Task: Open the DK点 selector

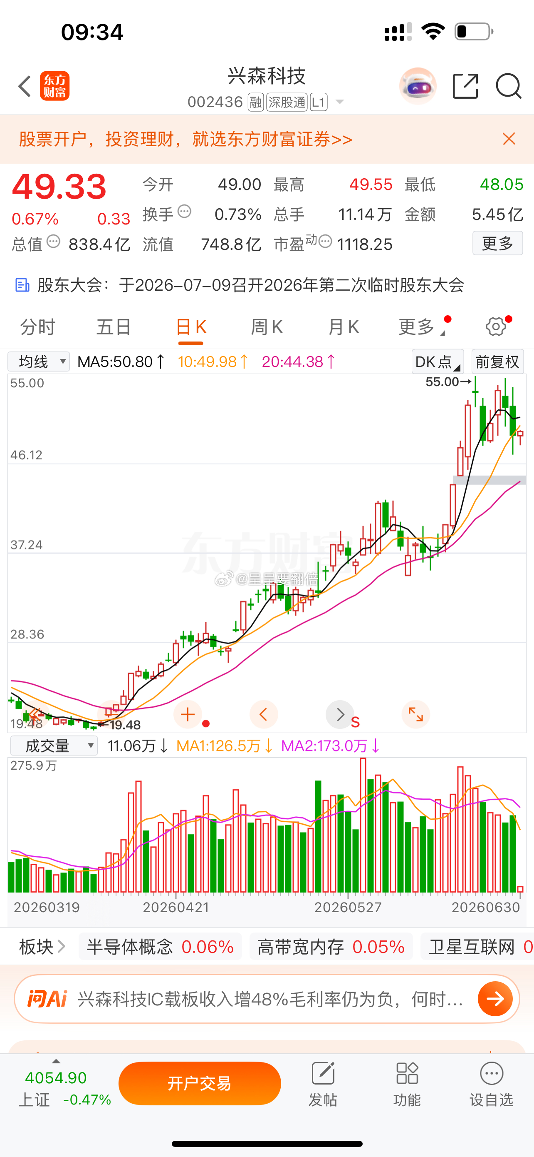Action: pyautogui.click(x=438, y=362)
